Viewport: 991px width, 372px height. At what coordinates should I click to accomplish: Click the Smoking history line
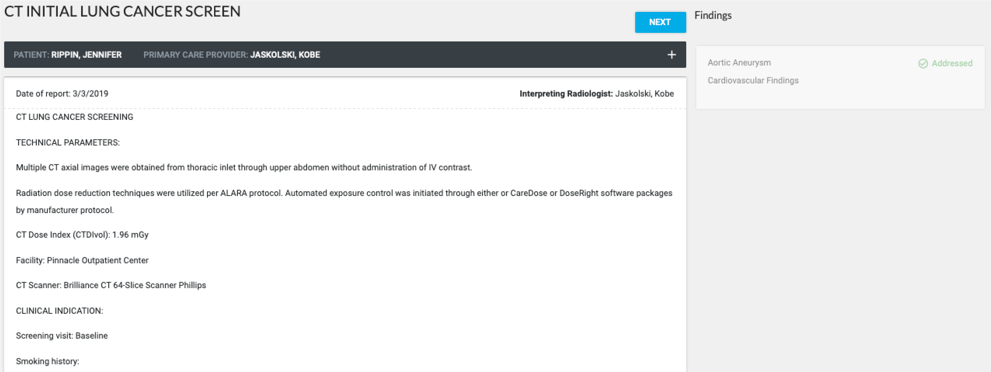coord(48,361)
